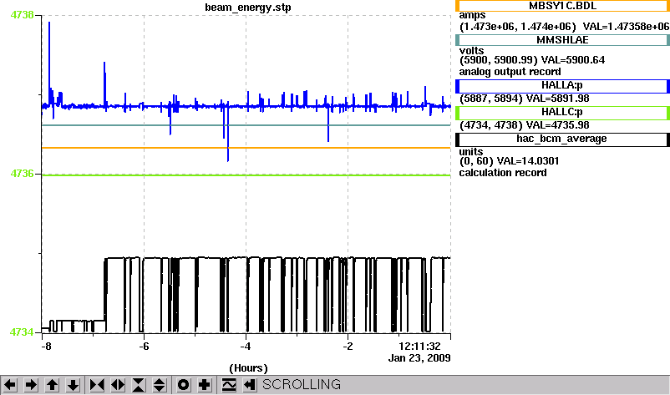Zoom in horizontally on the time axis
Image resolution: width=670 pixels, height=395 pixels.
click(x=97, y=385)
